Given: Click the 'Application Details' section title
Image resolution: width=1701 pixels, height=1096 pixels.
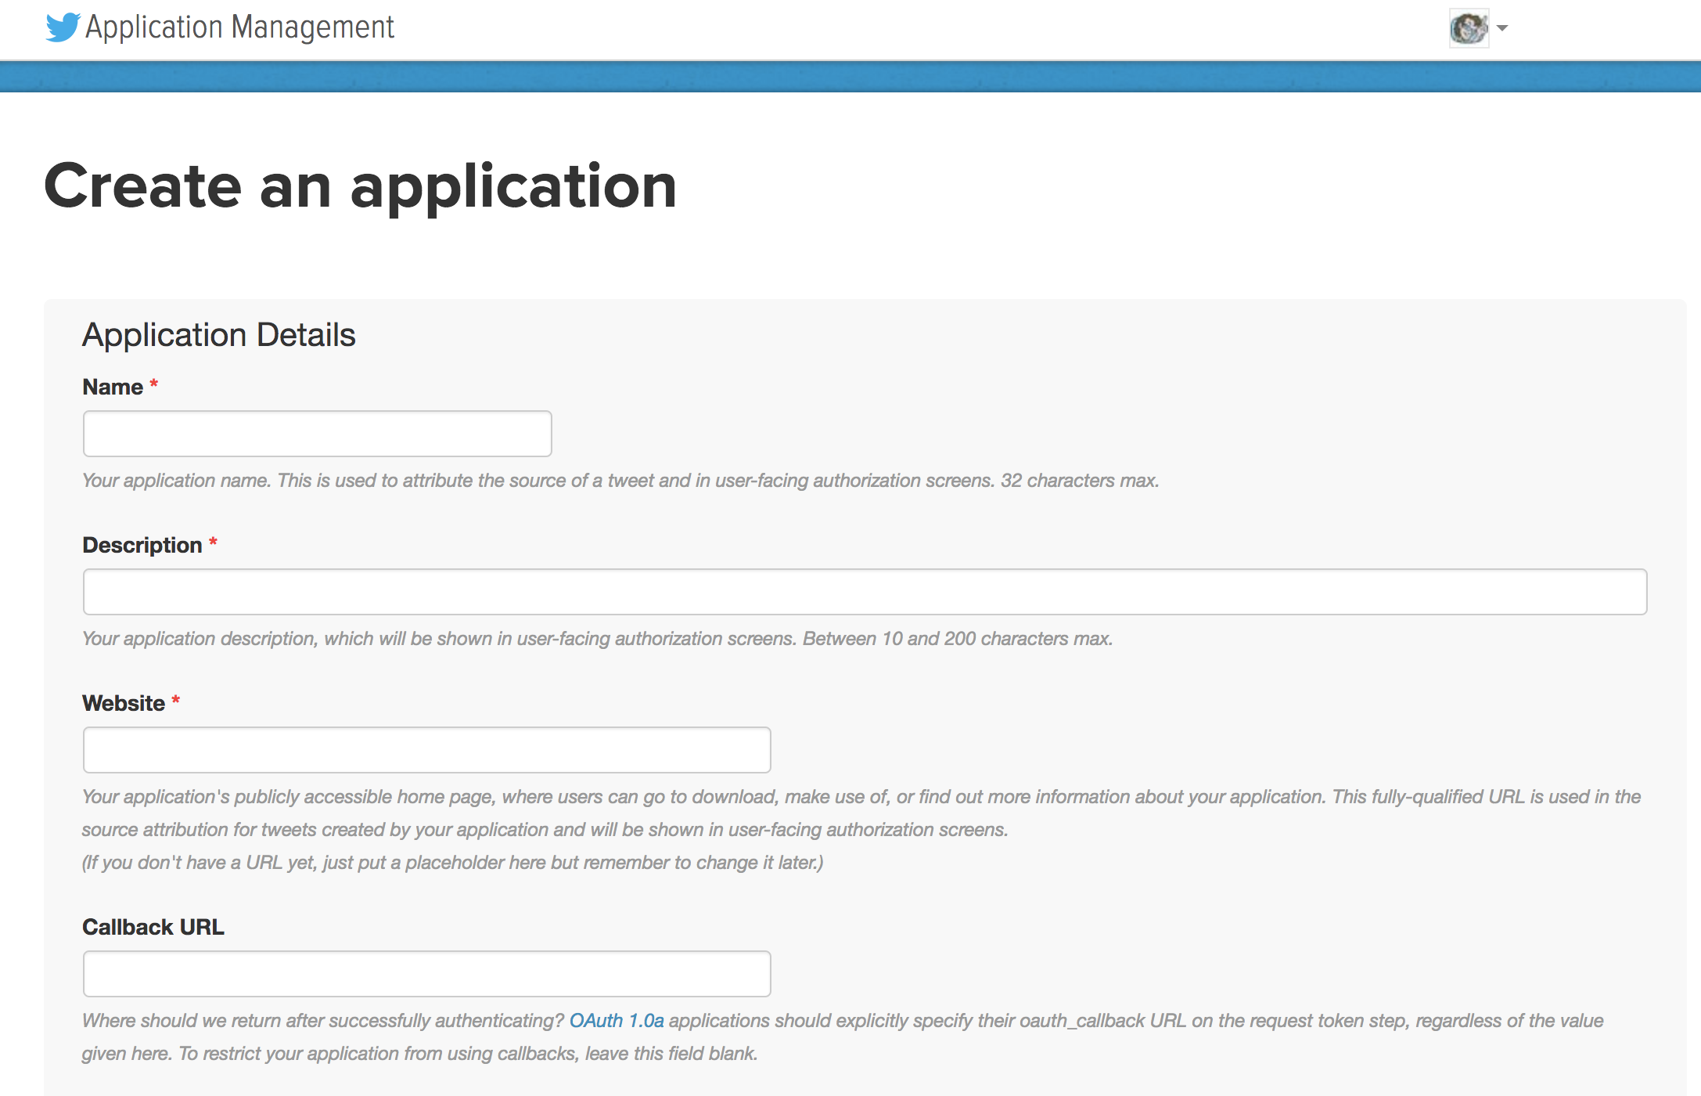Looking at the screenshot, I should pyautogui.click(x=219, y=335).
